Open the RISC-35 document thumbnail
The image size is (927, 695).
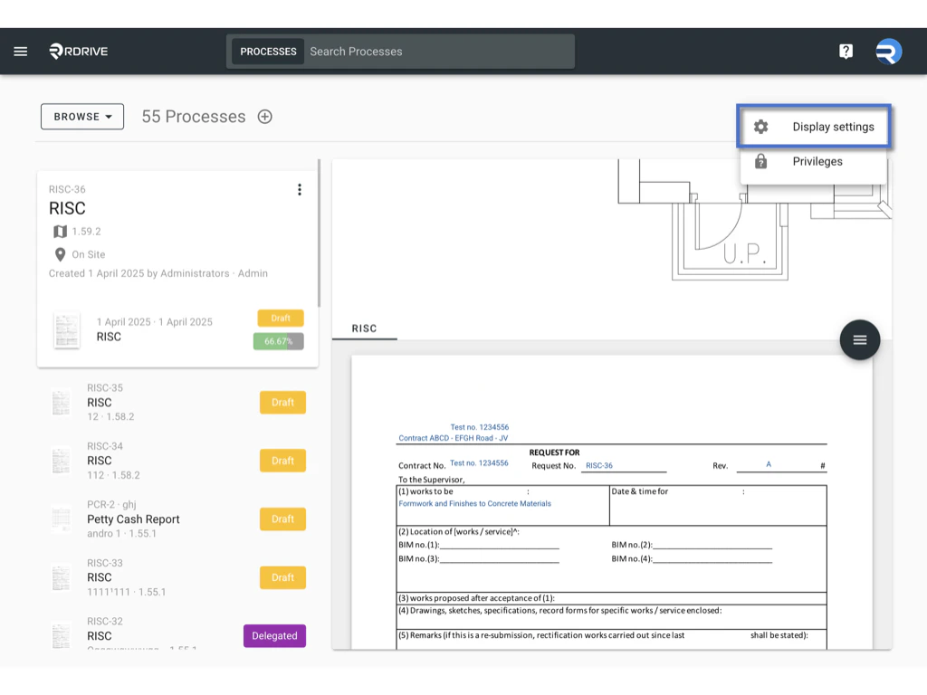click(61, 403)
